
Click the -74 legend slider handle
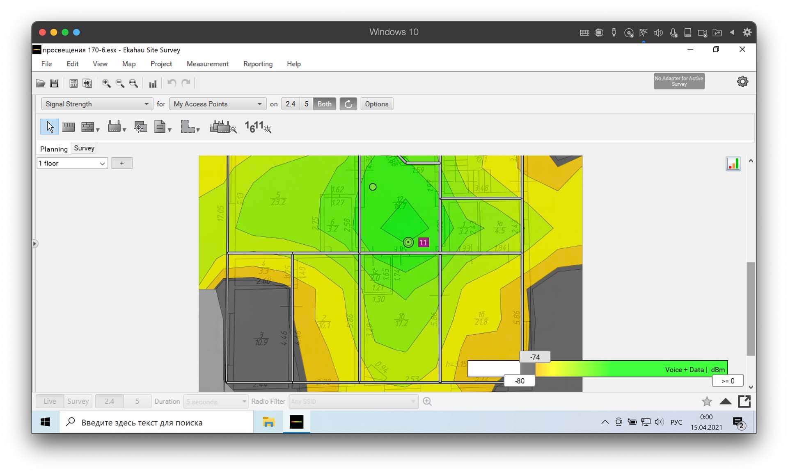point(535,357)
